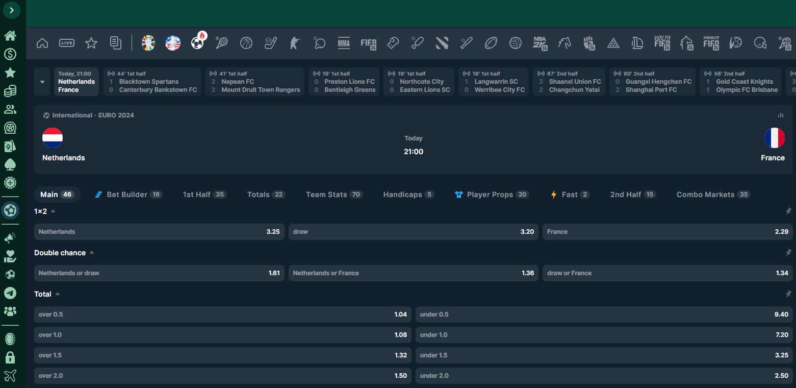Expand the left sidebar with the arrow button
This screenshot has width=796, height=388.
click(11, 10)
